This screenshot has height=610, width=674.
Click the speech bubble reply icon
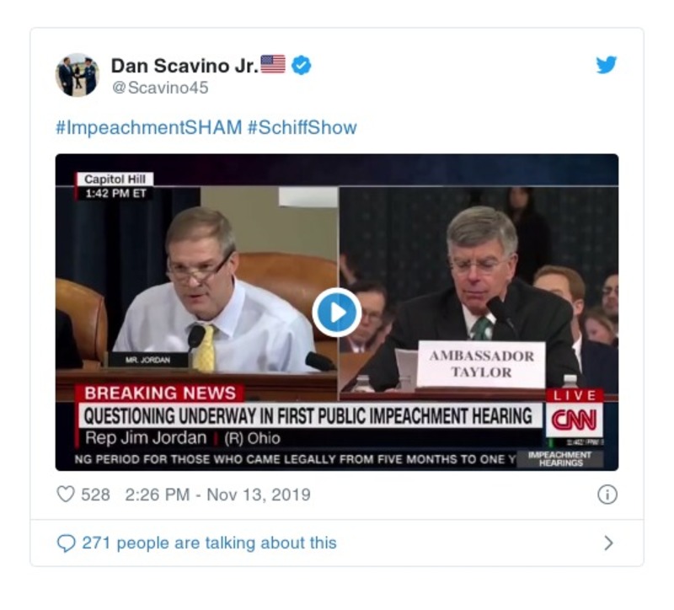[66, 543]
